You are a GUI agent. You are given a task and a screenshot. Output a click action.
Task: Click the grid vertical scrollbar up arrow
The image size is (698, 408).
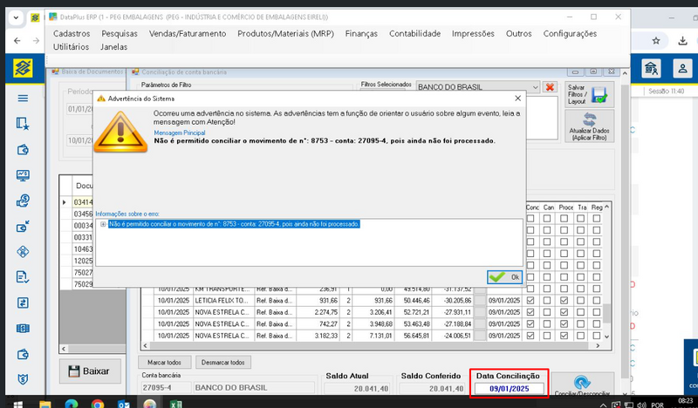[606, 207]
